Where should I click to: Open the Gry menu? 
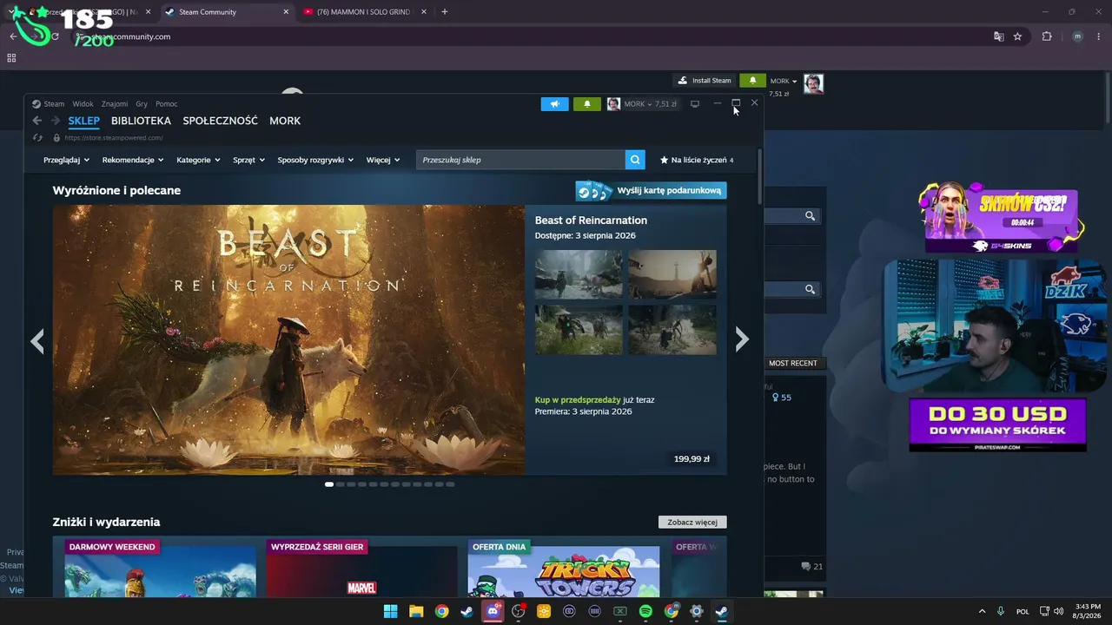click(x=142, y=104)
